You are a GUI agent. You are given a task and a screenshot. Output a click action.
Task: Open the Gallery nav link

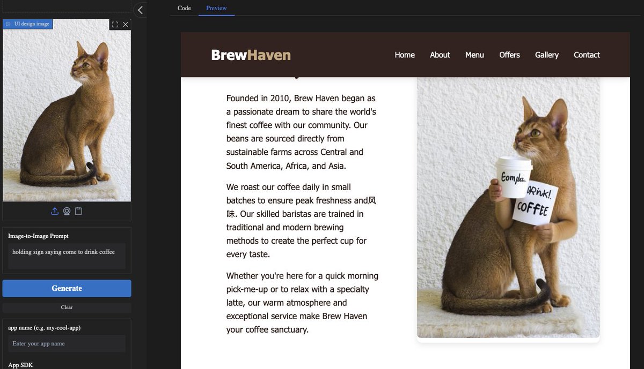click(x=547, y=55)
